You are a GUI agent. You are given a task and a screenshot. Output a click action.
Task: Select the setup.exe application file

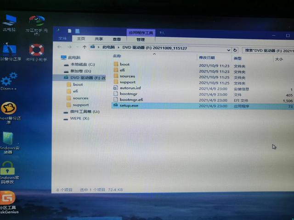pos(126,105)
